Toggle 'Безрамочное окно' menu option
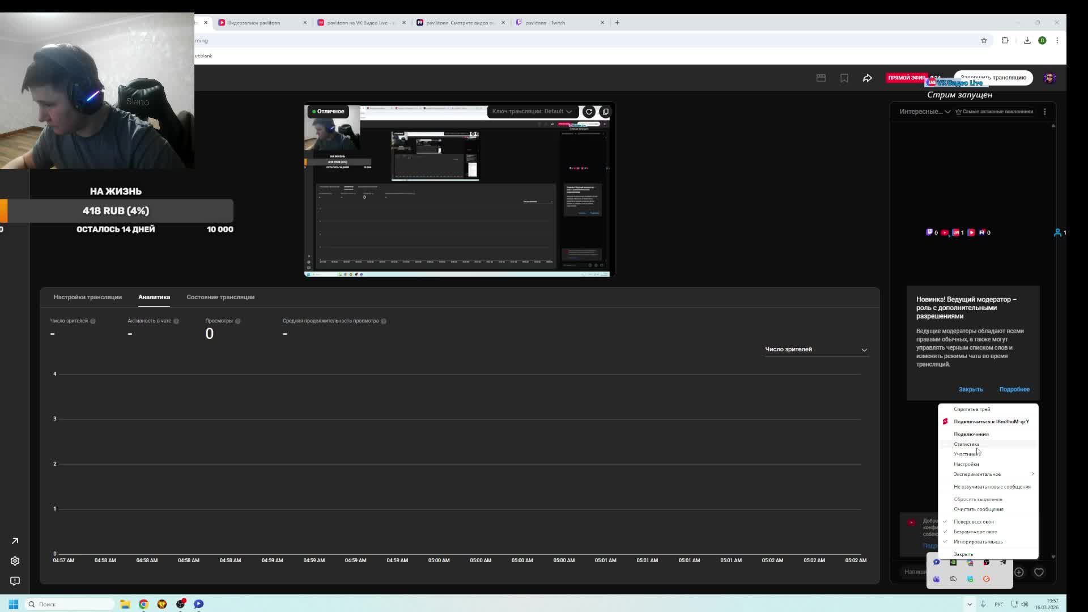Viewport: 1088px width, 612px height. (x=975, y=532)
